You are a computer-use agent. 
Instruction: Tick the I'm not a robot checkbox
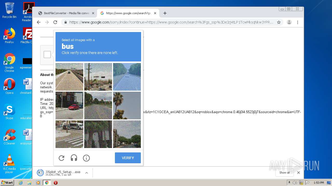point(47,55)
